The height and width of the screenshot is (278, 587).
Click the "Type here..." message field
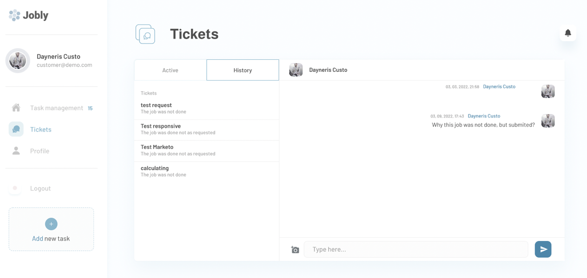click(416, 249)
